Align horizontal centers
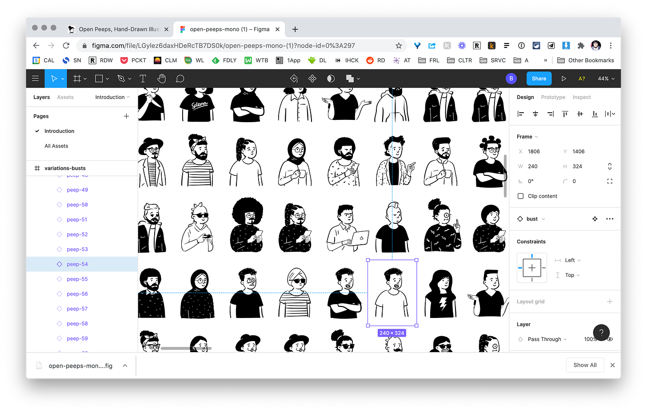Screen dimensions: 647x413 click(x=535, y=114)
